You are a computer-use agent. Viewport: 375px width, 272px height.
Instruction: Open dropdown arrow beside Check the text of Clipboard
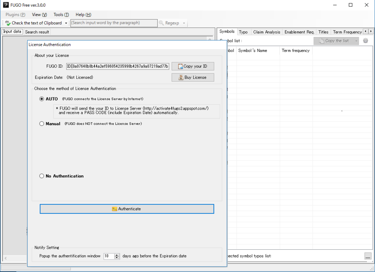tap(66, 23)
